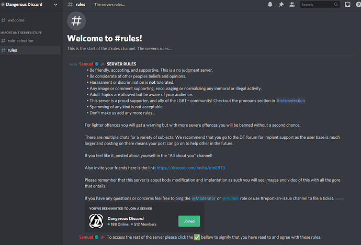Click the help question mark icon
The height and width of the screenshot is (245, 361).
358,4
